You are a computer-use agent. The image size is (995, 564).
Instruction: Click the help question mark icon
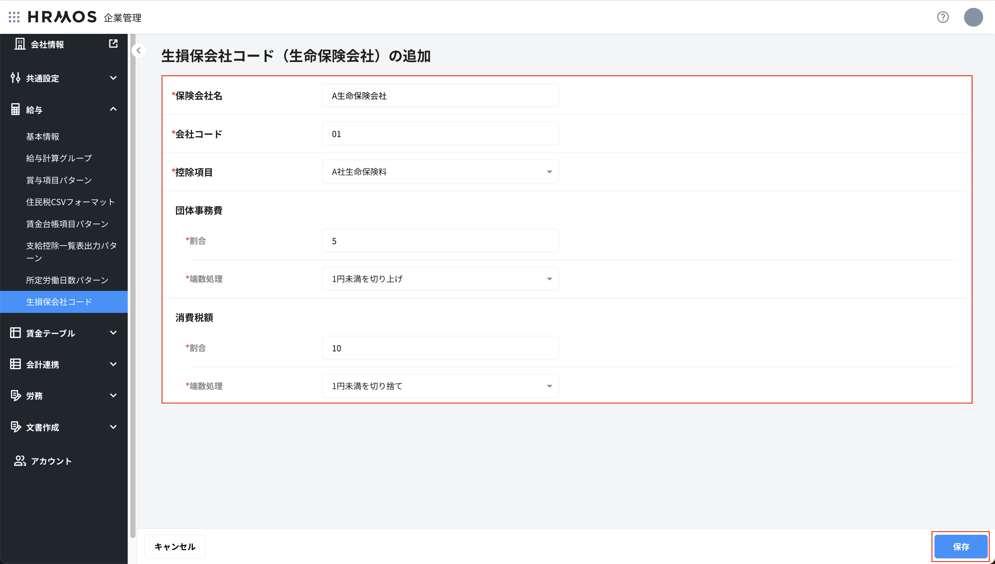(x=943, y=17)
